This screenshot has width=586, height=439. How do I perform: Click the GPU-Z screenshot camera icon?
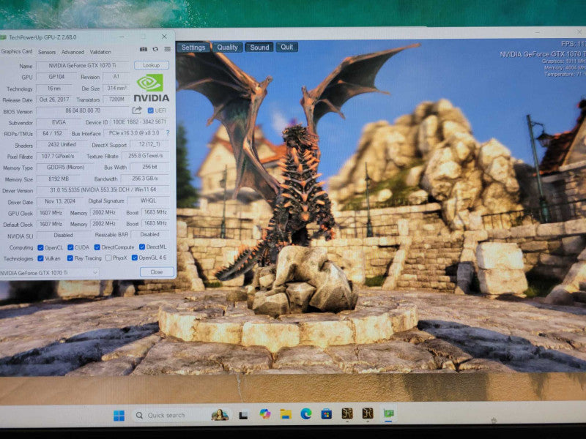pyautogui.click(x=143, y=49)
